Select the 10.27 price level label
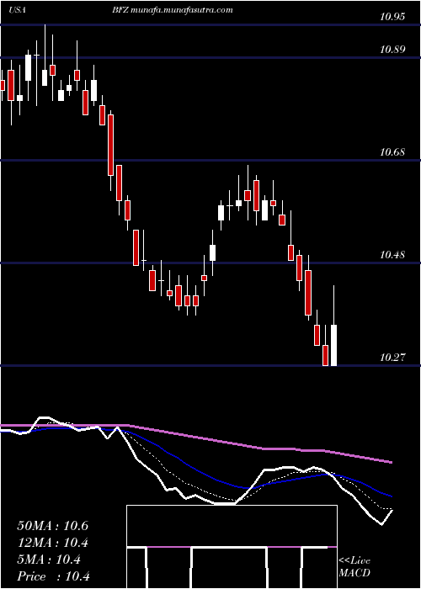 click(x=392, y=358)
